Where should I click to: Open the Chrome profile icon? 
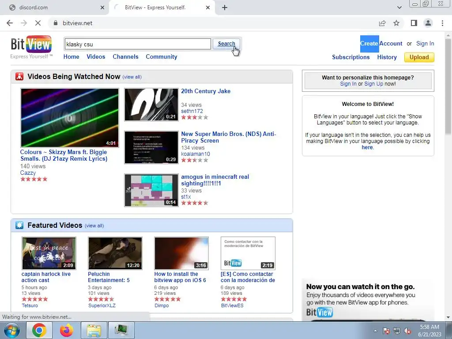428,23
